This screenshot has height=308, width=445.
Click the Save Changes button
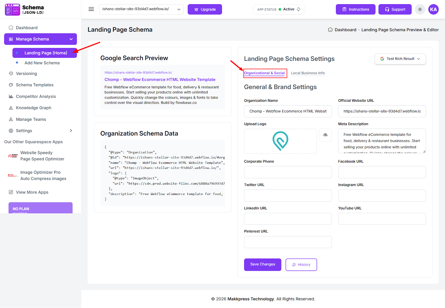point(263,264)
